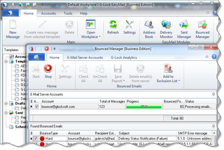The image size is (224, 150).
Task: Open Bounced Manager quick access dropdown arrow
Action: click(x=54, y=49)
